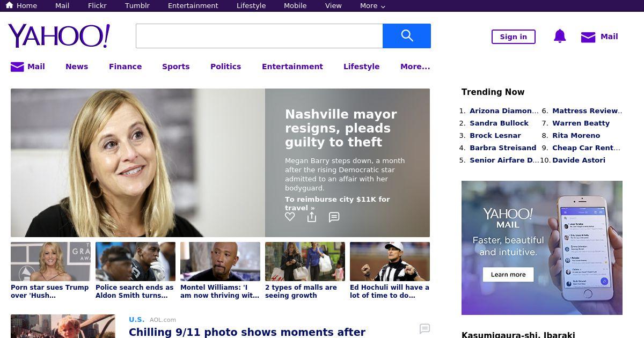Open Mail in the top purple bar
Screen dimensions: 644x338
[x=62, y=6]
